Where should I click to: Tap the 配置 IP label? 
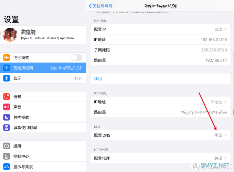(x=100, y=29)
